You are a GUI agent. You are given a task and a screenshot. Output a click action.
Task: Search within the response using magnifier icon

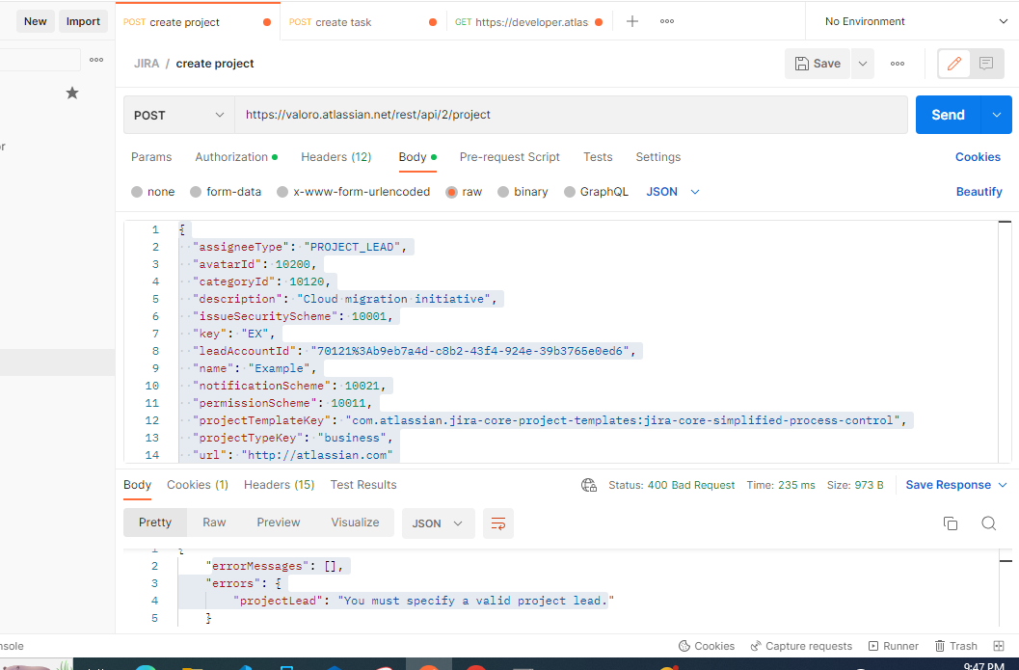point(988,523)
